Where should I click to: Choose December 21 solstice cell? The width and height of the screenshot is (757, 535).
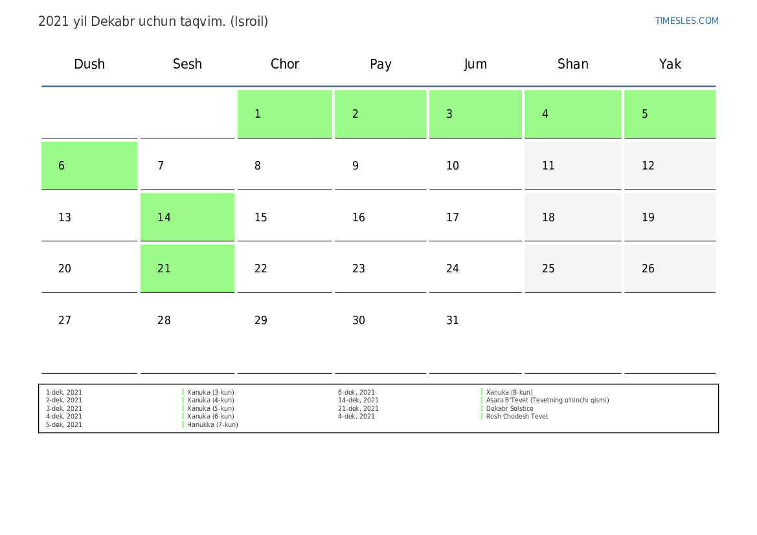pyautogui.click(x=187, y=268)
